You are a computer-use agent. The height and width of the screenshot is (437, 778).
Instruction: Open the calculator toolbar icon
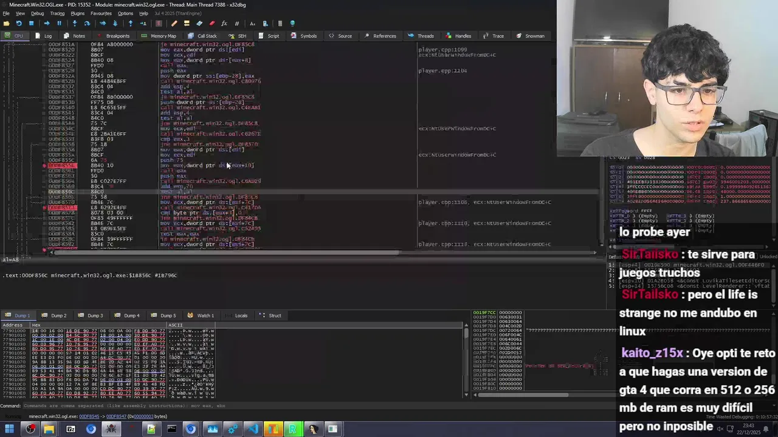(280, 23)
